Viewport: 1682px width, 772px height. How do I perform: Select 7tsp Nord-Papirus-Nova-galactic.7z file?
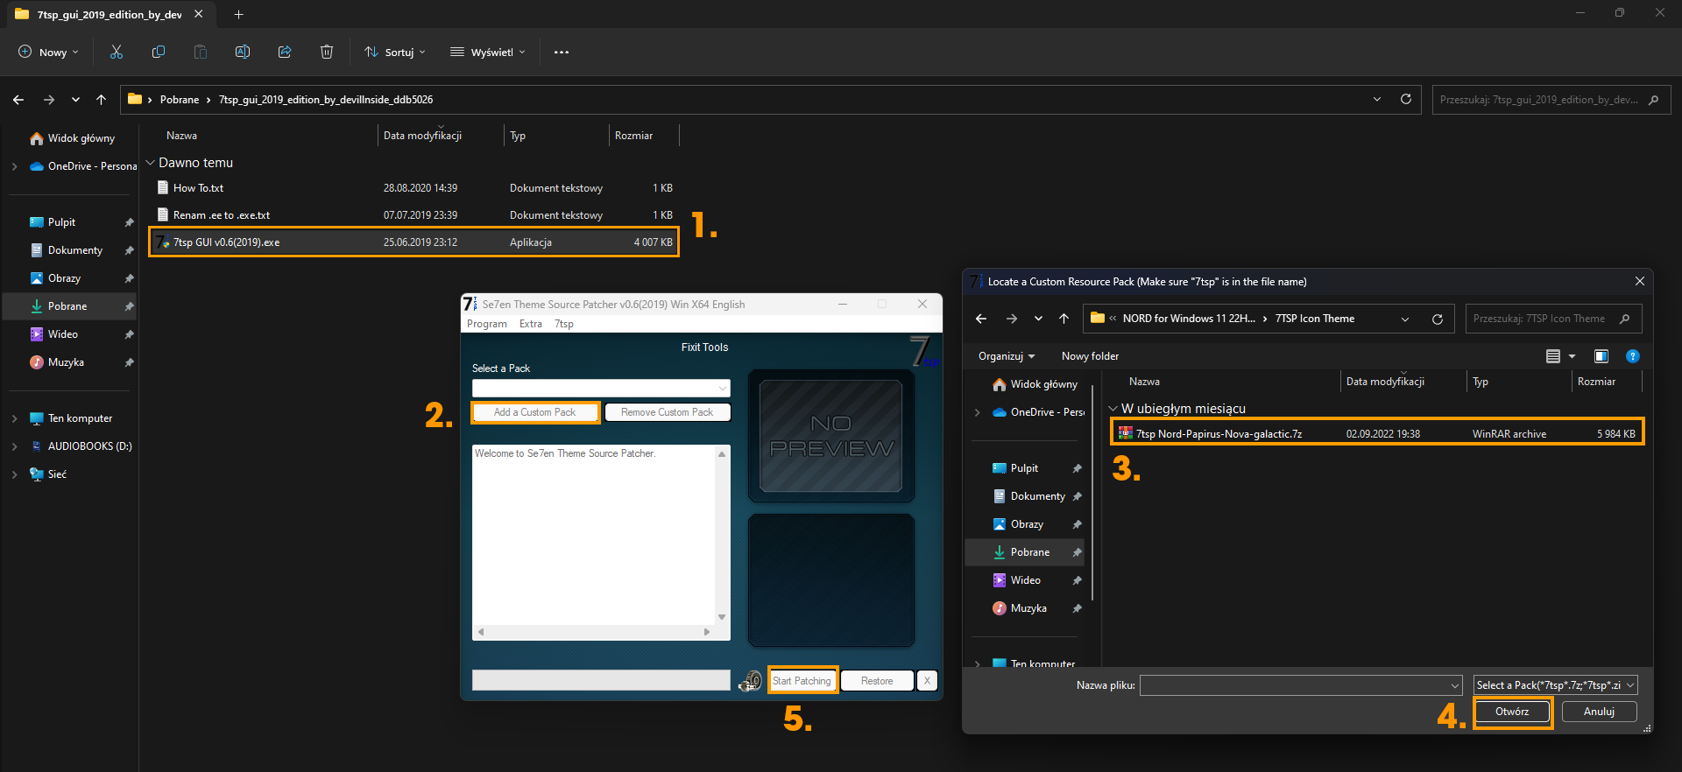pyautogui.click(x=1377, y=434)
